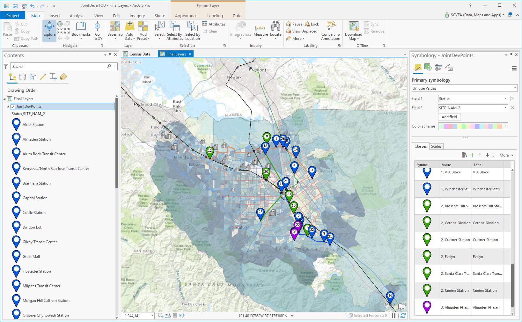Toggle auto-hide pin on Symbology pane

pyautogui.click(x=511, y=55)
